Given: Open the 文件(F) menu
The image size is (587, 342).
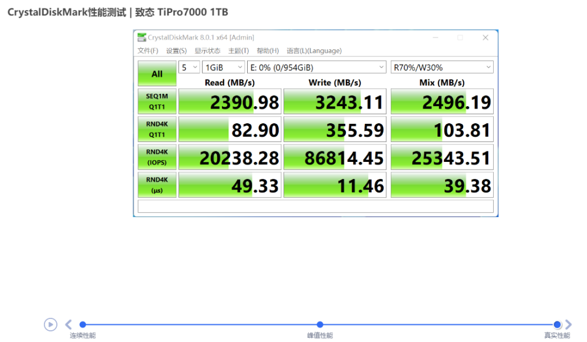Looking at the screenshot, I should 148,51.
